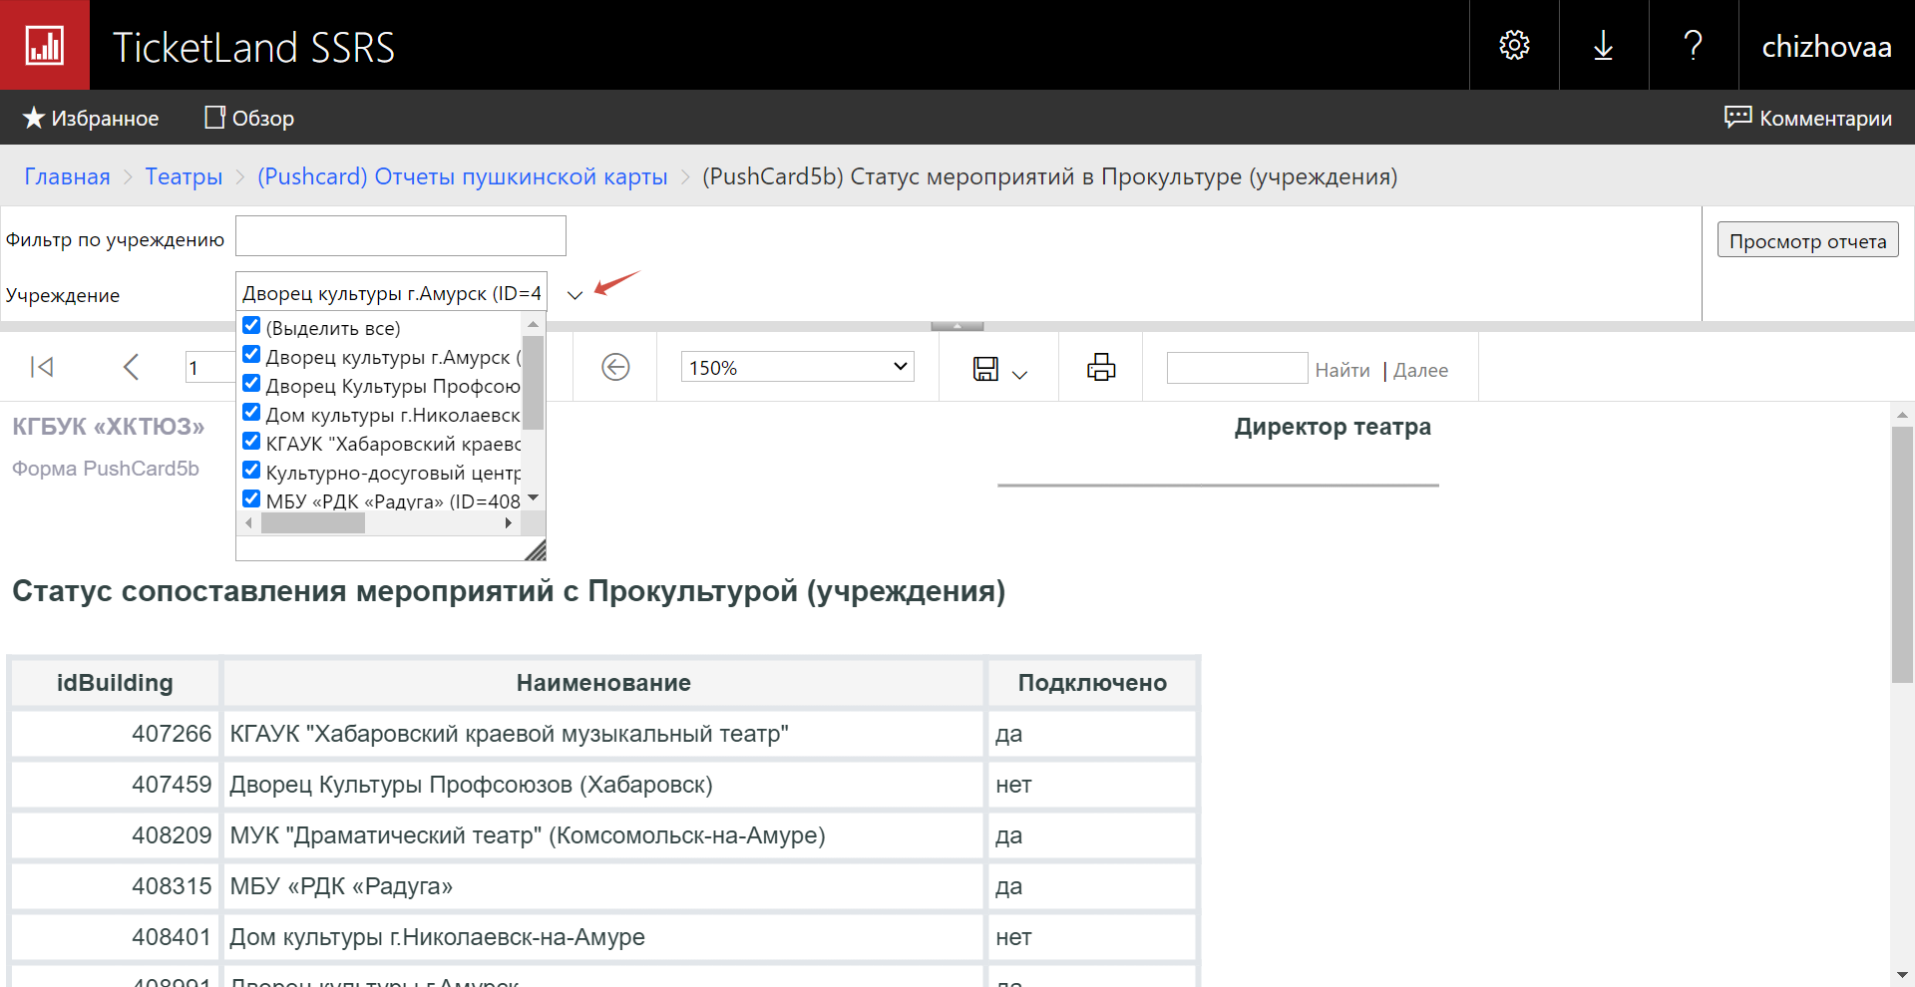Open the Избранное favorites tab
This screenshot has height=987, width=1915.
91,118
